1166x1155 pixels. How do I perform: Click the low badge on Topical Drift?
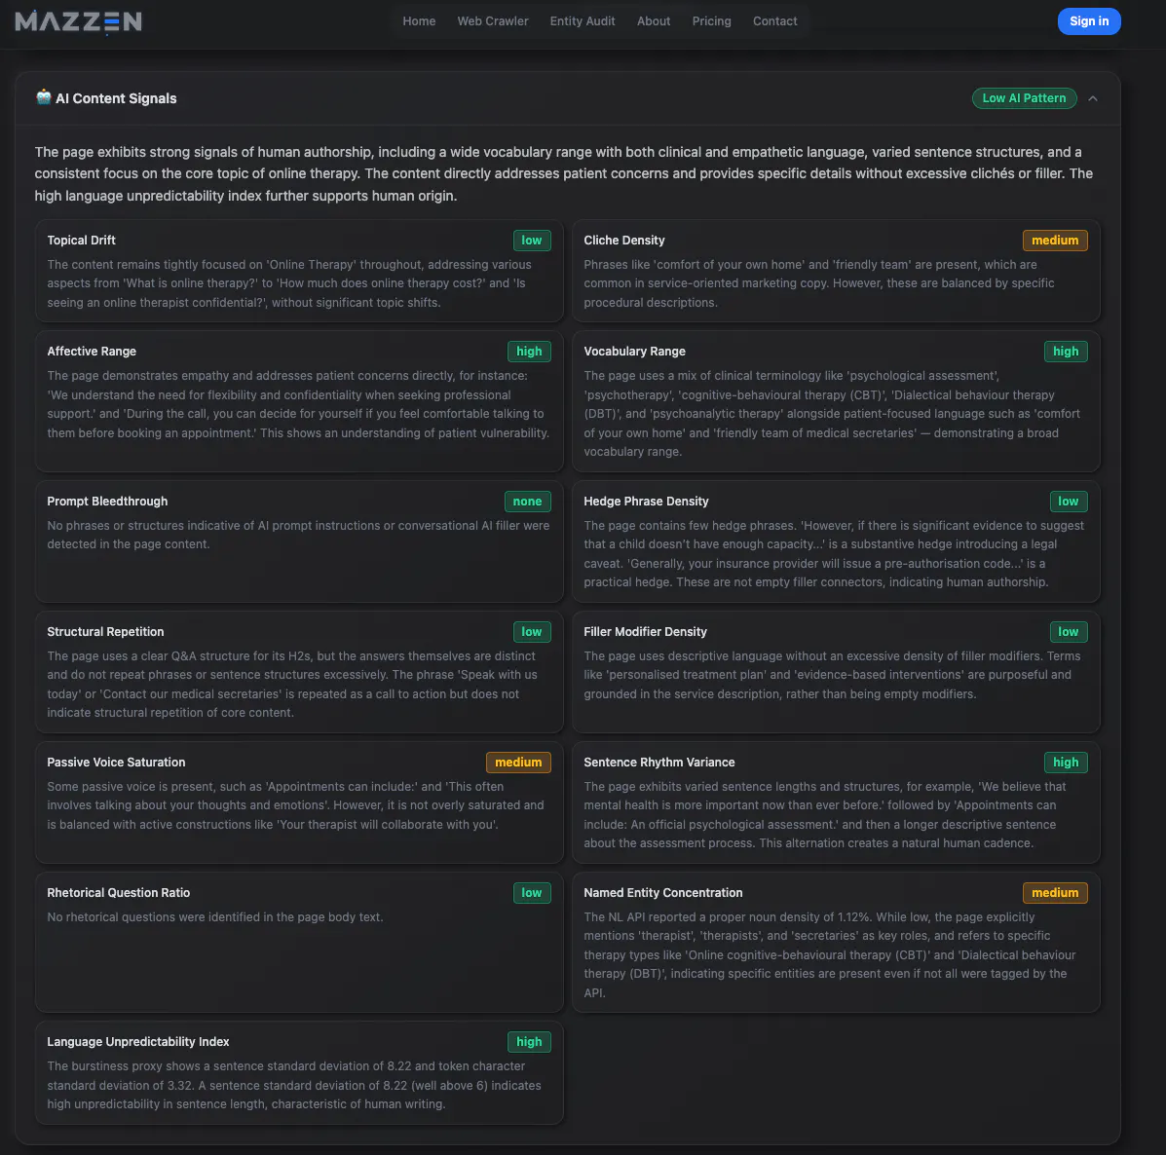pos(531,241)
